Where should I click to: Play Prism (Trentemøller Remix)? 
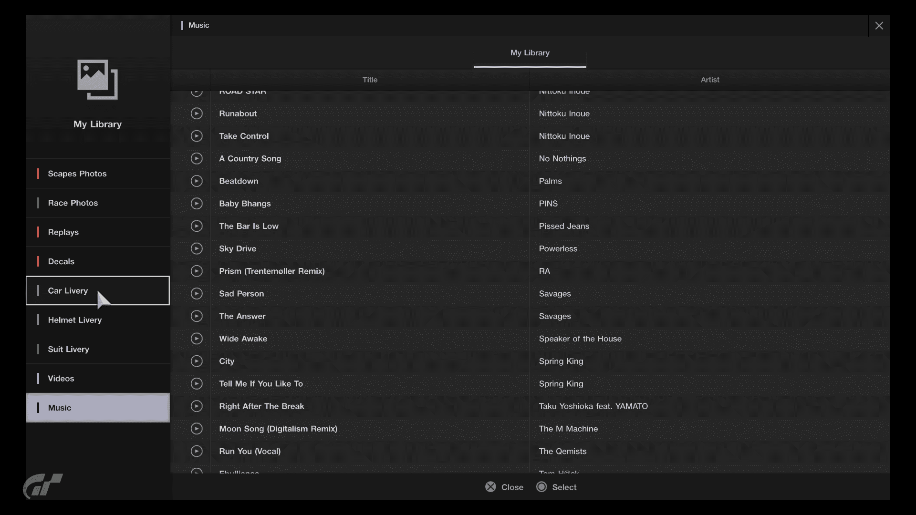pos(197,271)
